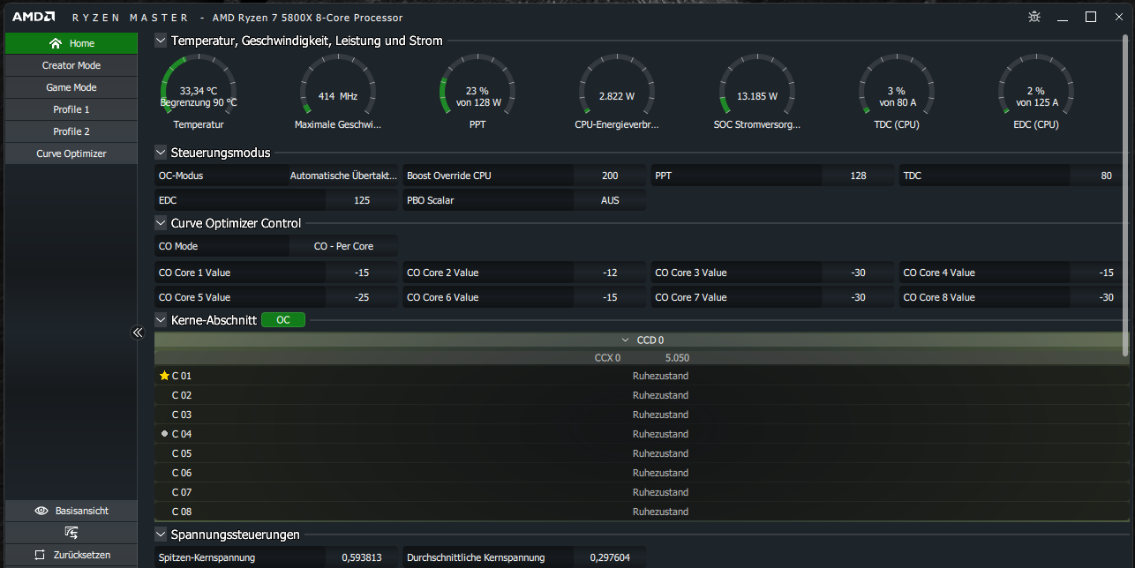Viewport: 1135px width, 568px height.
Task: Click the EDC value 125 field
Action: pos(362,200)
